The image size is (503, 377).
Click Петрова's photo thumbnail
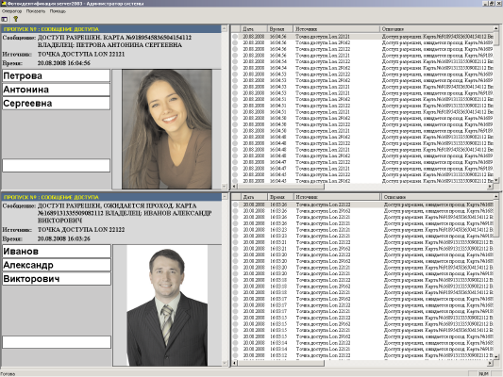click(x=167, y=129)
